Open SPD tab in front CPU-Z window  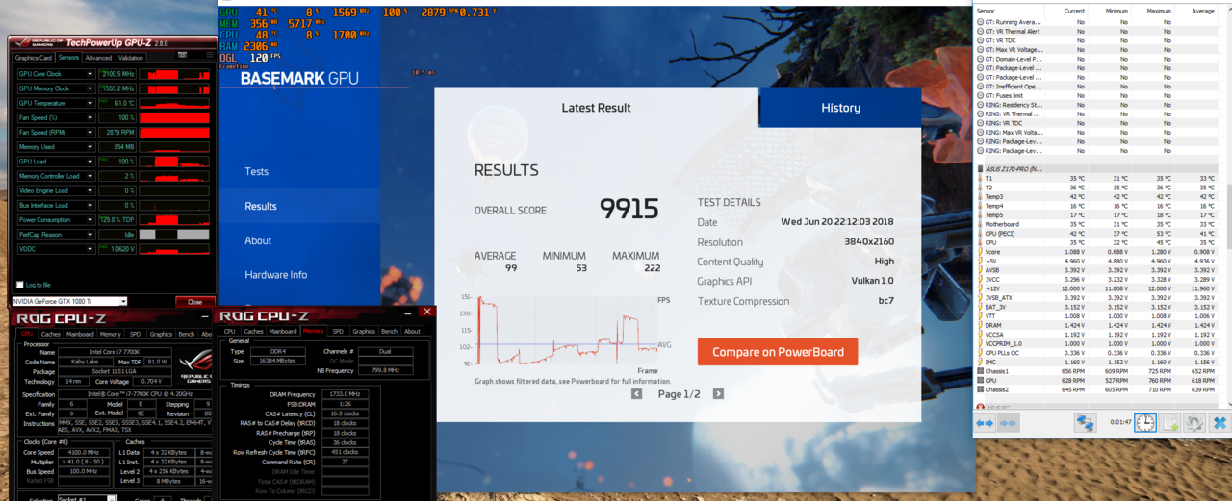[x=338, y=331]
